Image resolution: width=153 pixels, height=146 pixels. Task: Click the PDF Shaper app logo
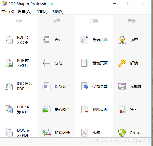coord(5,4)
